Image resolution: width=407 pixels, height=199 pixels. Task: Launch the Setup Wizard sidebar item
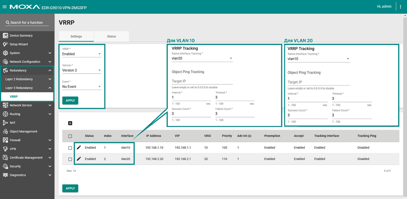pyautogui.click(x=18, y=44)
